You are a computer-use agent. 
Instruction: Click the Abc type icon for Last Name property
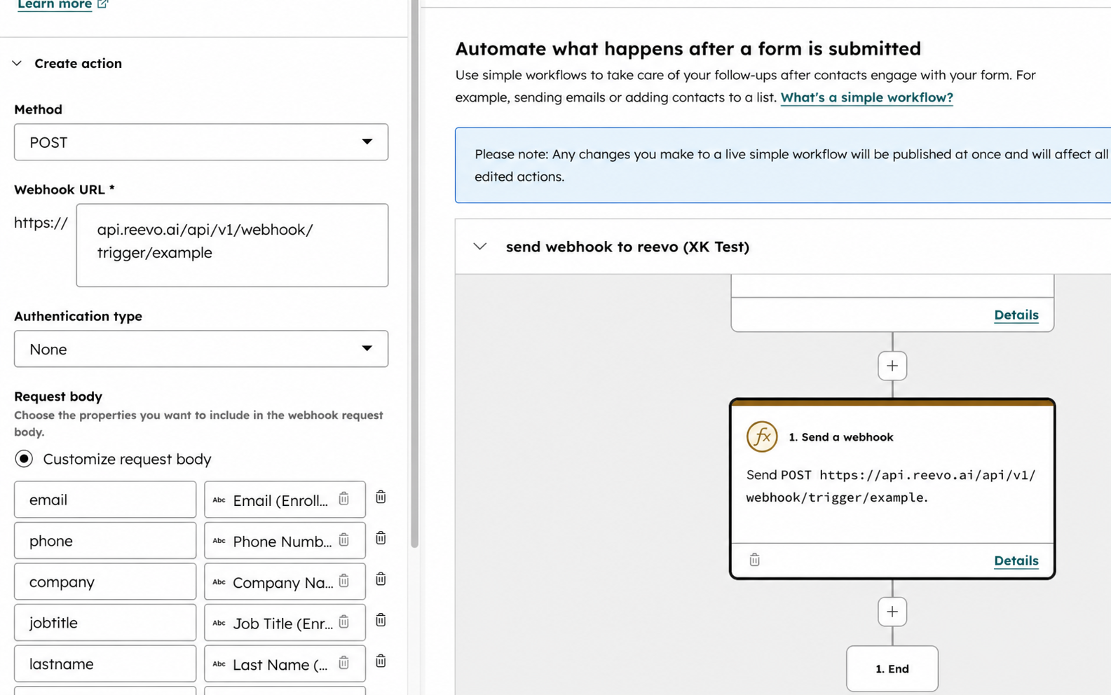pos(219,664)
